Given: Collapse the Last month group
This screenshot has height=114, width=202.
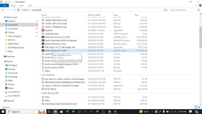Looking at the screenshot, I should tap(41, 75).
